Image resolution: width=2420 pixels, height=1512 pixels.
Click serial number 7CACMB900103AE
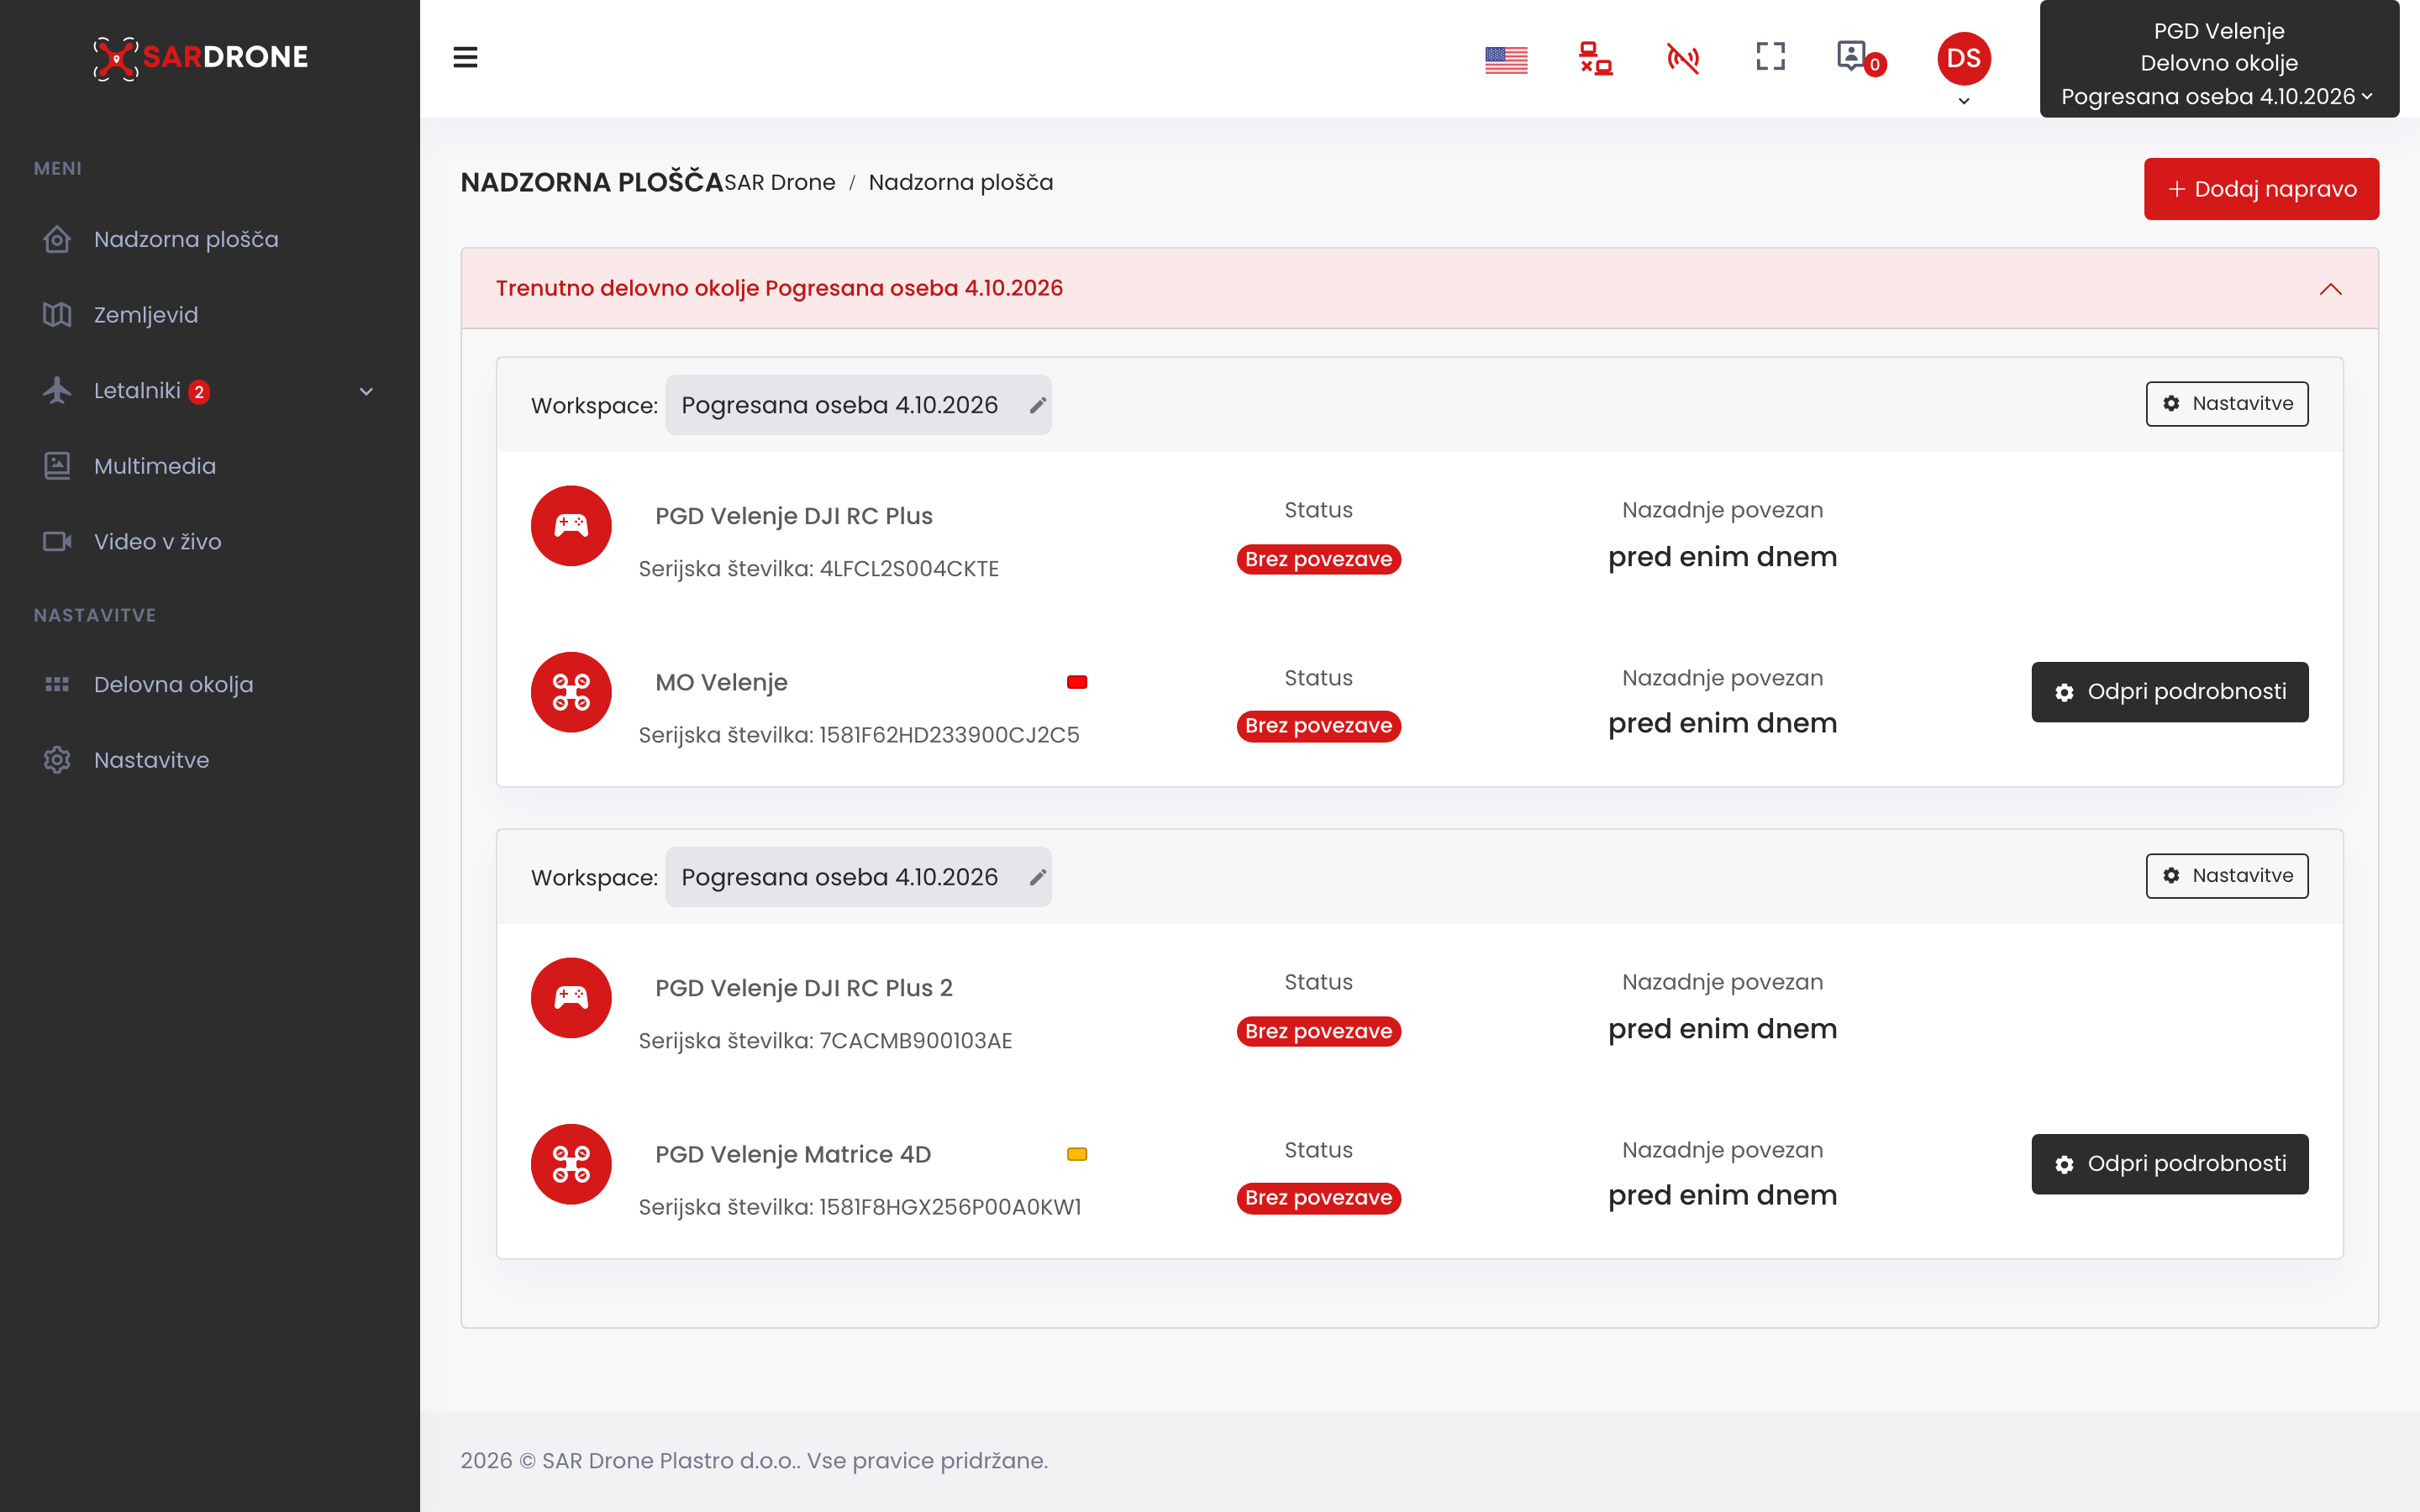pos(915,1041)
